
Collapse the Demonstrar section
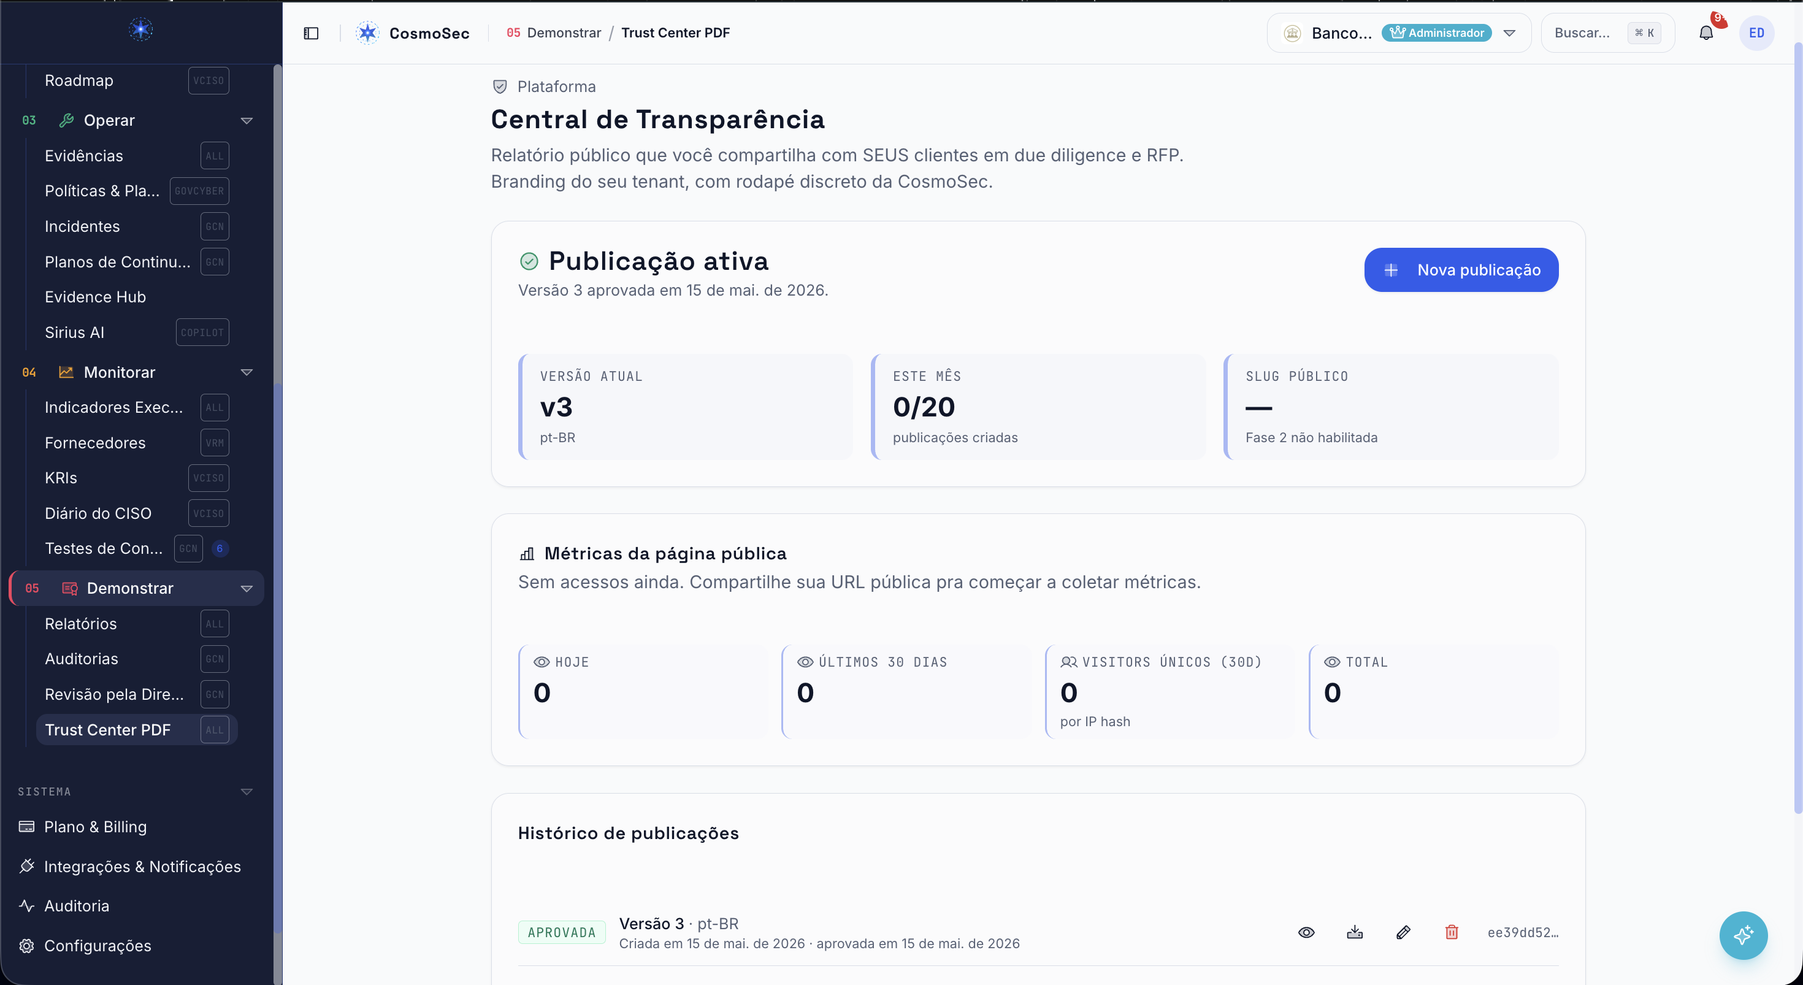tap(247, 589)
